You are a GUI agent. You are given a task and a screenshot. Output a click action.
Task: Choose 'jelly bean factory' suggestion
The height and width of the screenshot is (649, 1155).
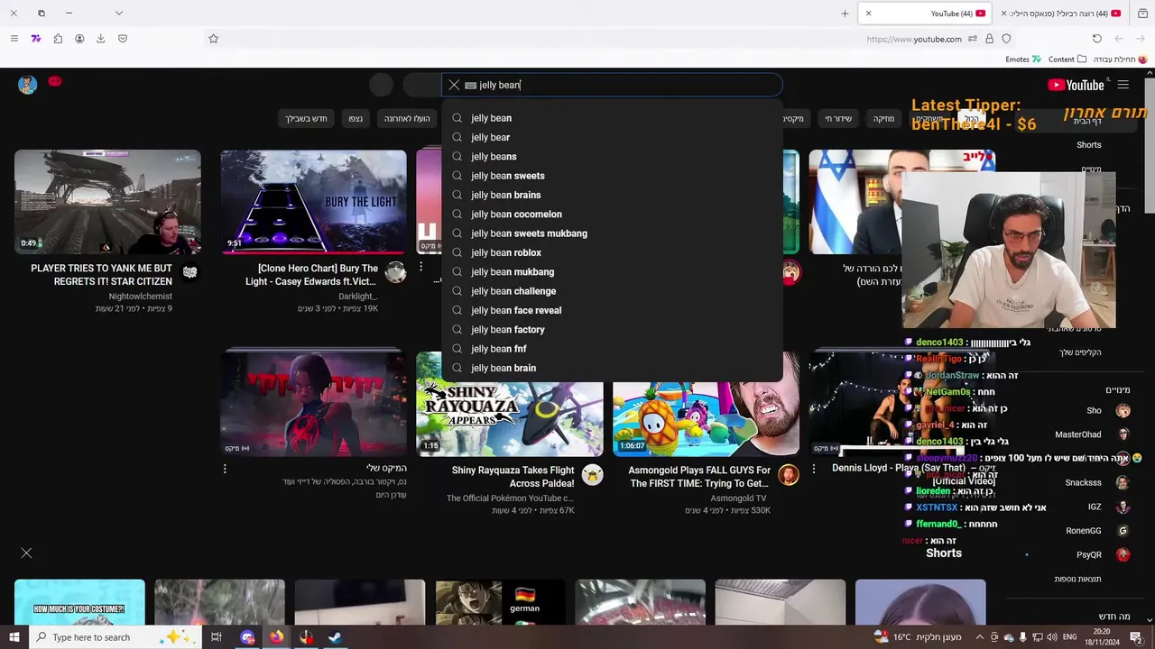click(612, 330)
